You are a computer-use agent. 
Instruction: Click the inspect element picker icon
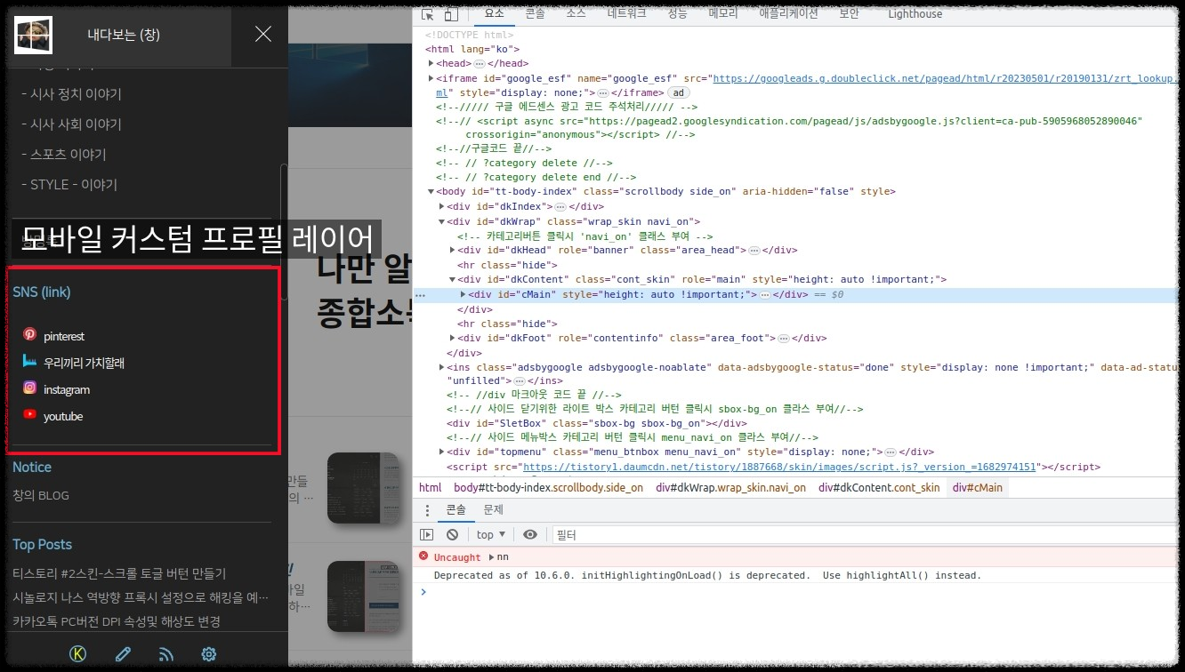pos(427,13)
